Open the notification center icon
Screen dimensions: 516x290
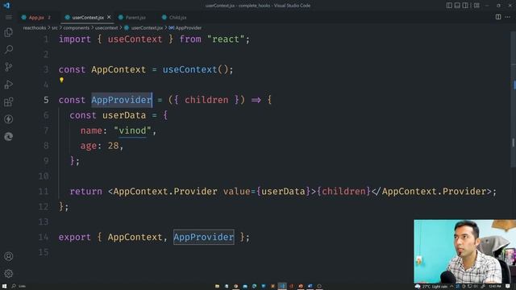508,287
